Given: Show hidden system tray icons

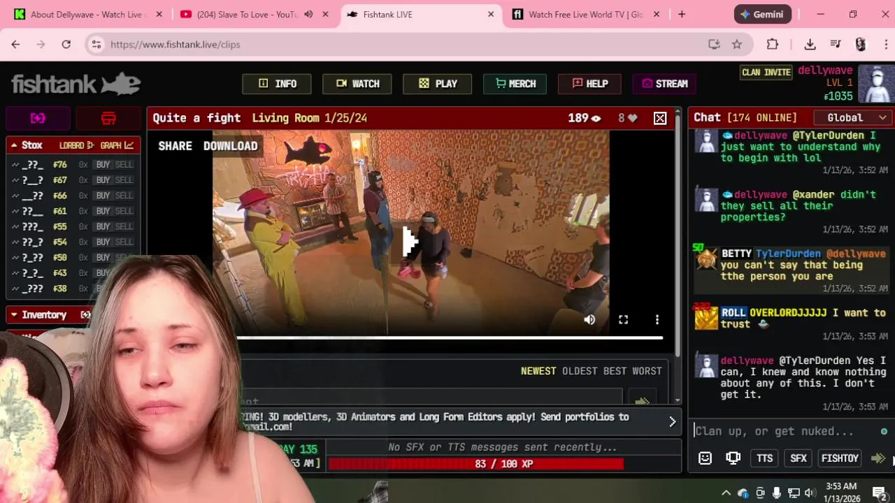Looking at the screenshot, I should (726, 493).
